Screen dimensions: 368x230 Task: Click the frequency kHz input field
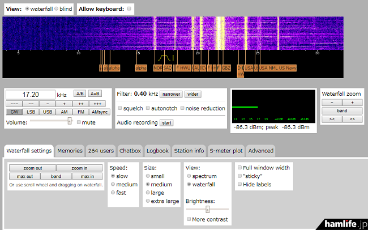pos(30,95)
